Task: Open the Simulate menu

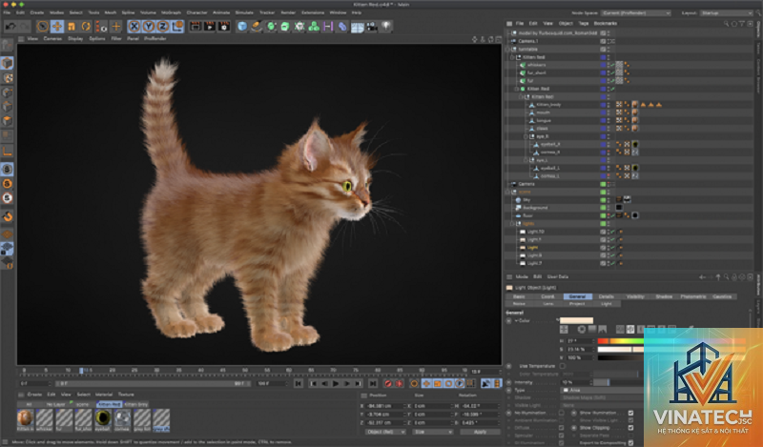Action: coord(244,12)
